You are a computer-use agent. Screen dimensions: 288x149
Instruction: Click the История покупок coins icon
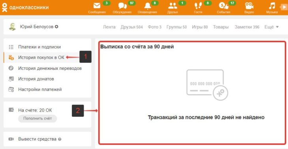pos(11,58)
